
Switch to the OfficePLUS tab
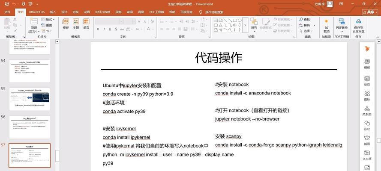37,12
